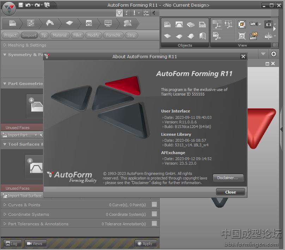Toggle the coordinate axes display icon in View panel
Image resolution: width=285 pixels, height=250 pixels.
pos(217,24)
